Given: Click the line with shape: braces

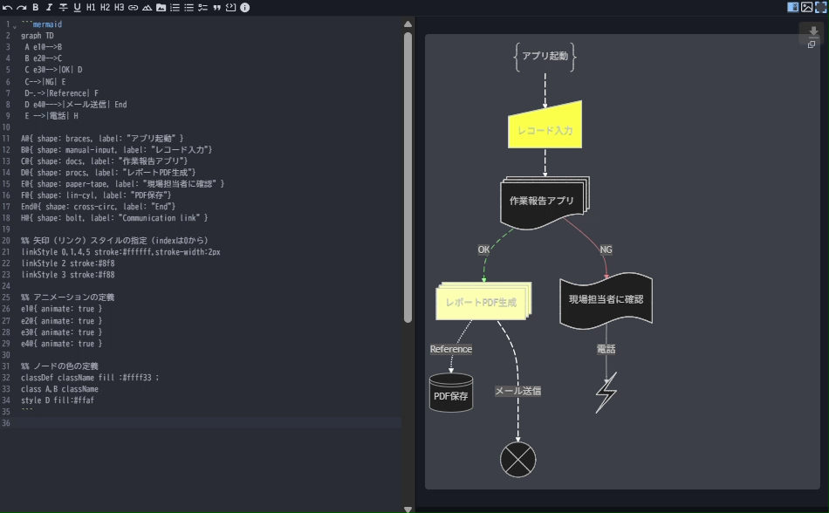Looking at the screenshot, I should coord(103,139).
